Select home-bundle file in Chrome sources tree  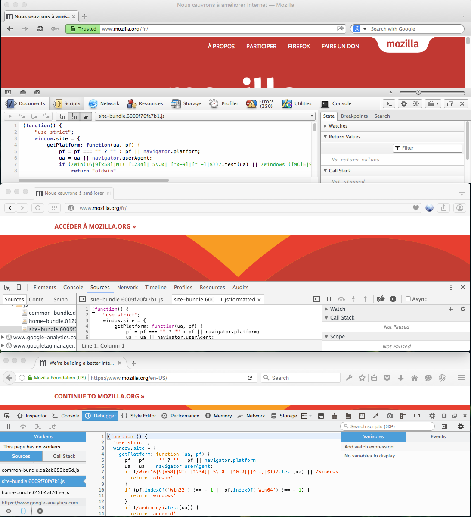[49, 321]
